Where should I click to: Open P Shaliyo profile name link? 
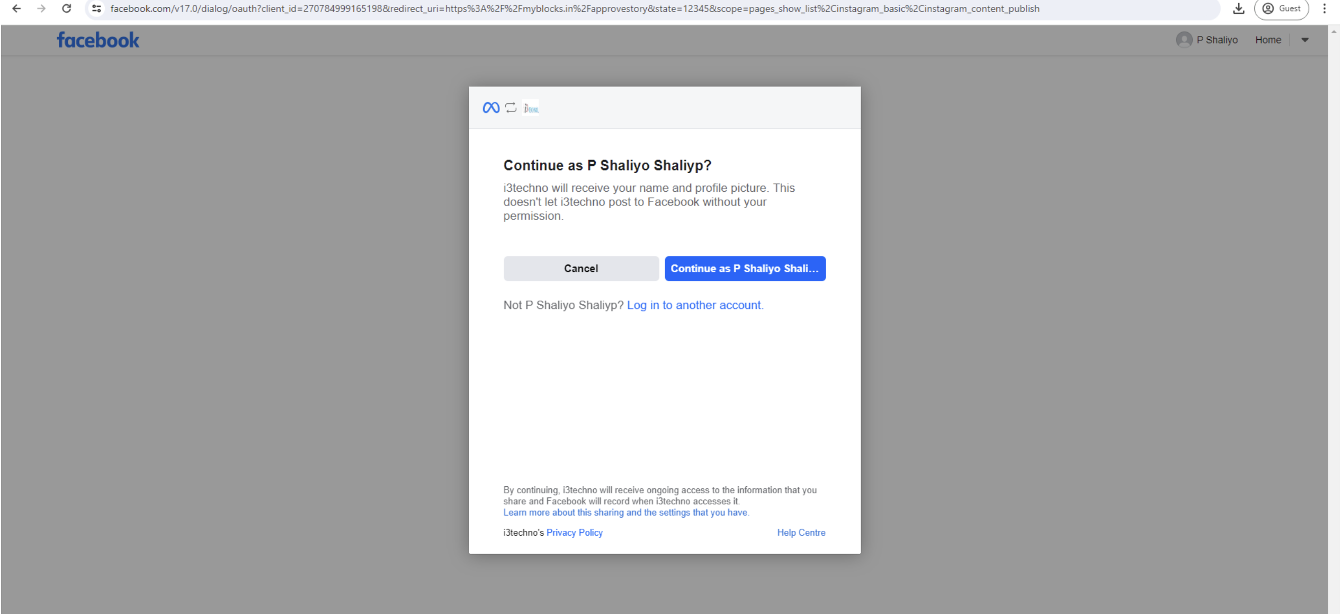1217,40
